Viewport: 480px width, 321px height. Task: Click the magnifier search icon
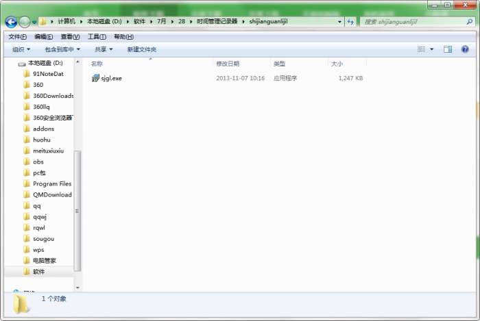click(470, 22)
